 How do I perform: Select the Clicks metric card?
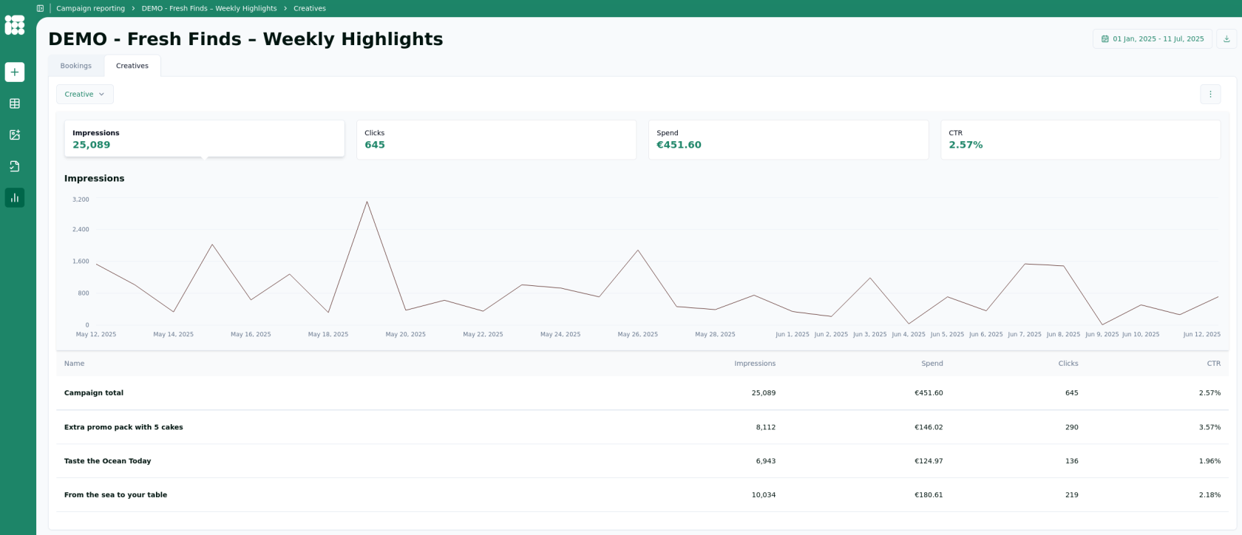point(496,140)
